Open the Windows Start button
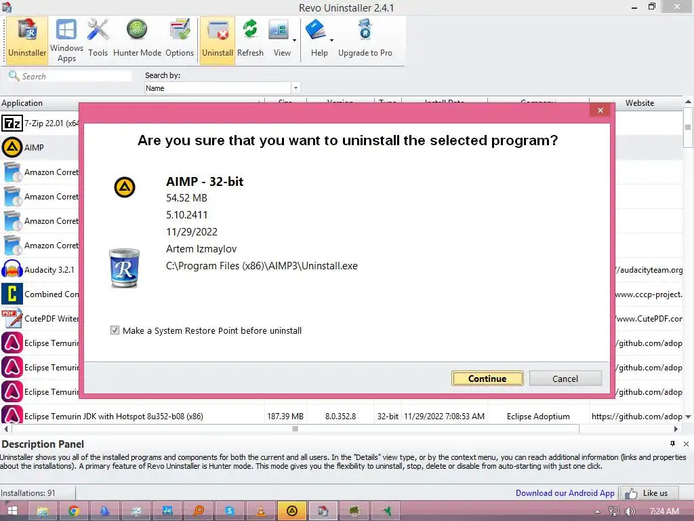This screenshot has width=694, height=521. [12, 511]
